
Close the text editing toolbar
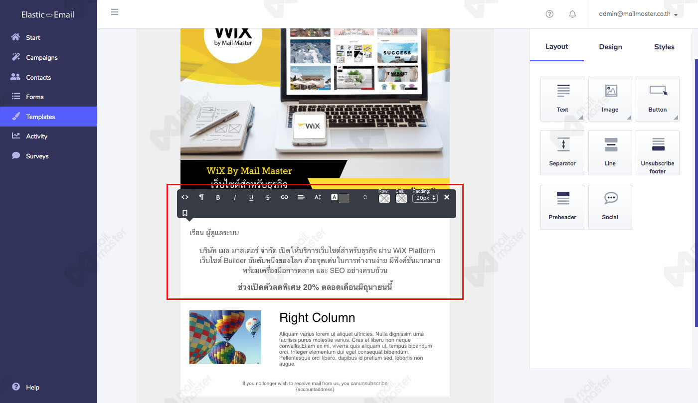coord(447,197)
